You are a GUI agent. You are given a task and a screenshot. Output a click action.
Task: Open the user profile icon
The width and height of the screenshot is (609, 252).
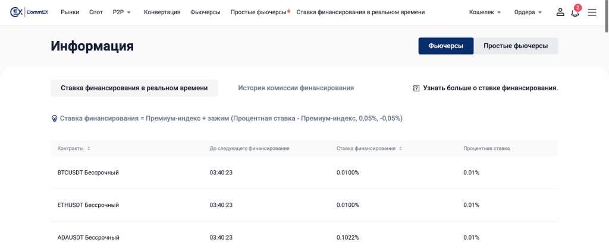point(560,12)
